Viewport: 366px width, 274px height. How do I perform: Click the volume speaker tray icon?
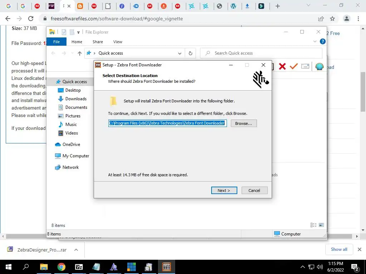(x=320, y=267)
